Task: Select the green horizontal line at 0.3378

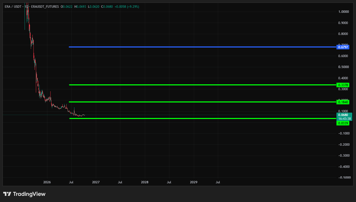Action: [x=202, y=85]
